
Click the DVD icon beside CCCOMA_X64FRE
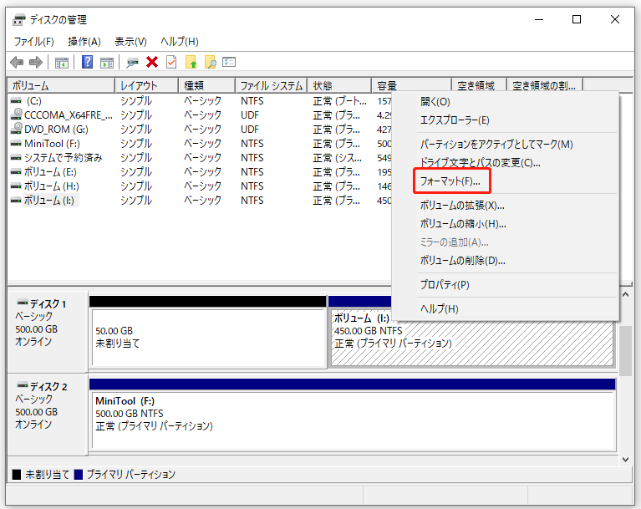point(17,114)
